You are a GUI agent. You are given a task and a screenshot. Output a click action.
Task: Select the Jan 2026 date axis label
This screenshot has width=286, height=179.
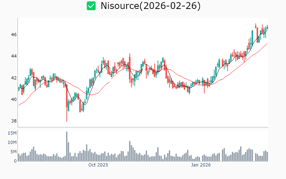click(201, 165)
